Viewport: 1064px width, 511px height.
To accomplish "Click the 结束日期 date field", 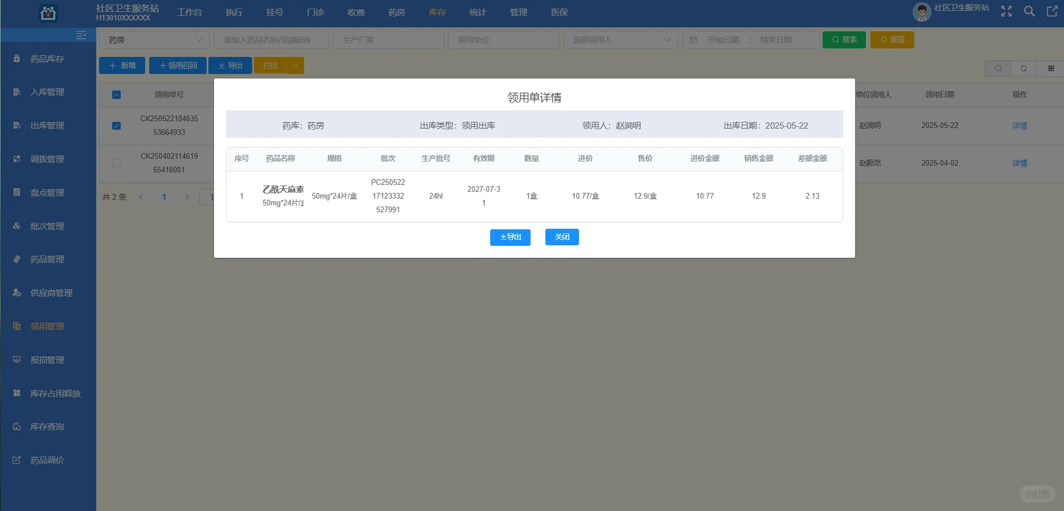I will click(x=776, y=40).
